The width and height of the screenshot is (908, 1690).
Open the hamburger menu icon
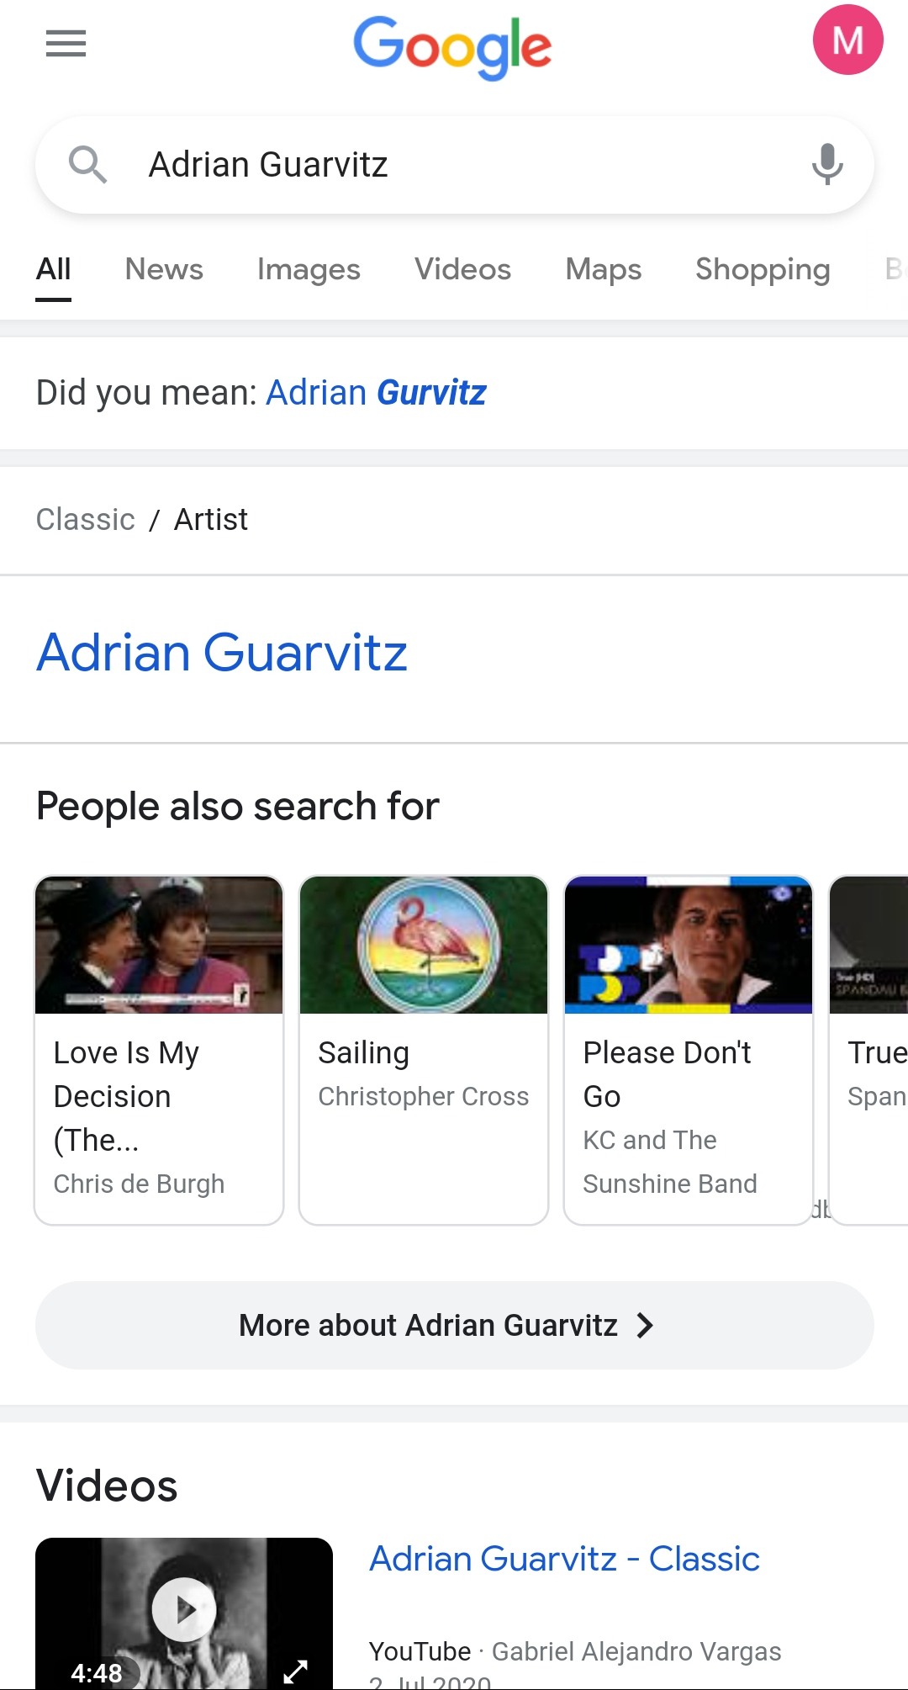click(x=66, y=43)
